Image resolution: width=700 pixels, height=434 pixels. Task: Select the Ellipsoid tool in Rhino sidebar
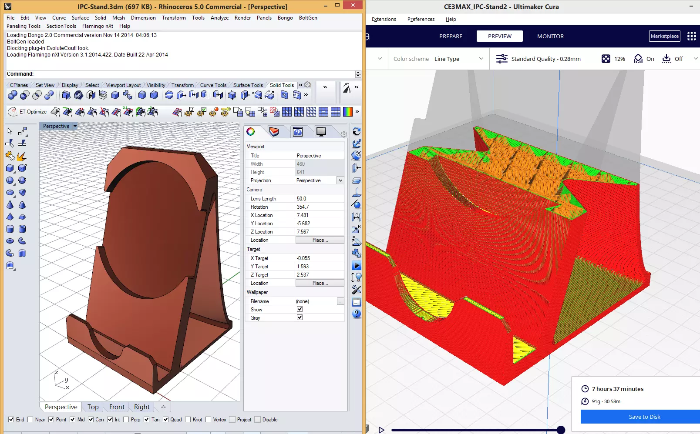tap(10, 192)
